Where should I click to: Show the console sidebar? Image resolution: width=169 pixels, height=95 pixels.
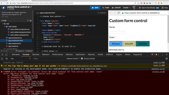[x=2, y=59]
